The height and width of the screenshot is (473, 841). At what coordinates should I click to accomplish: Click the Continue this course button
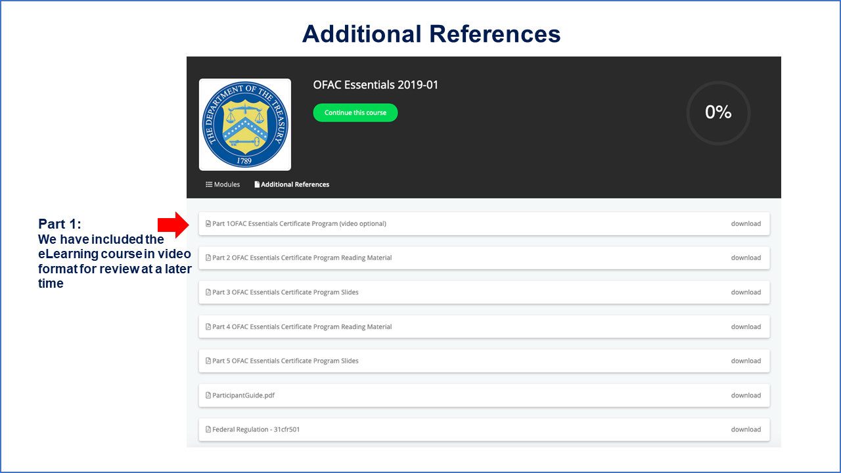355,112
